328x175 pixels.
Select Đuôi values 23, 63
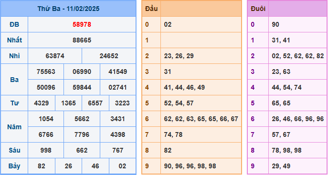pyautogui.click(x=281, y=72)
